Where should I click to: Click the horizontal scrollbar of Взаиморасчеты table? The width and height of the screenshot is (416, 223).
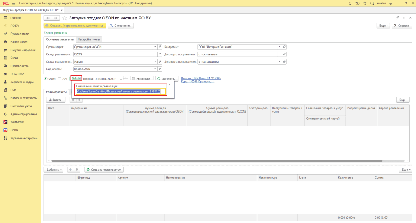[217, 161]
